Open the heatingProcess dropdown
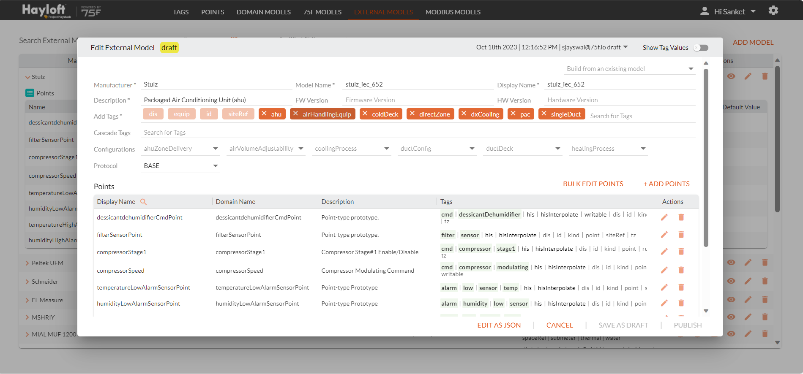 [x=608, y=149]
